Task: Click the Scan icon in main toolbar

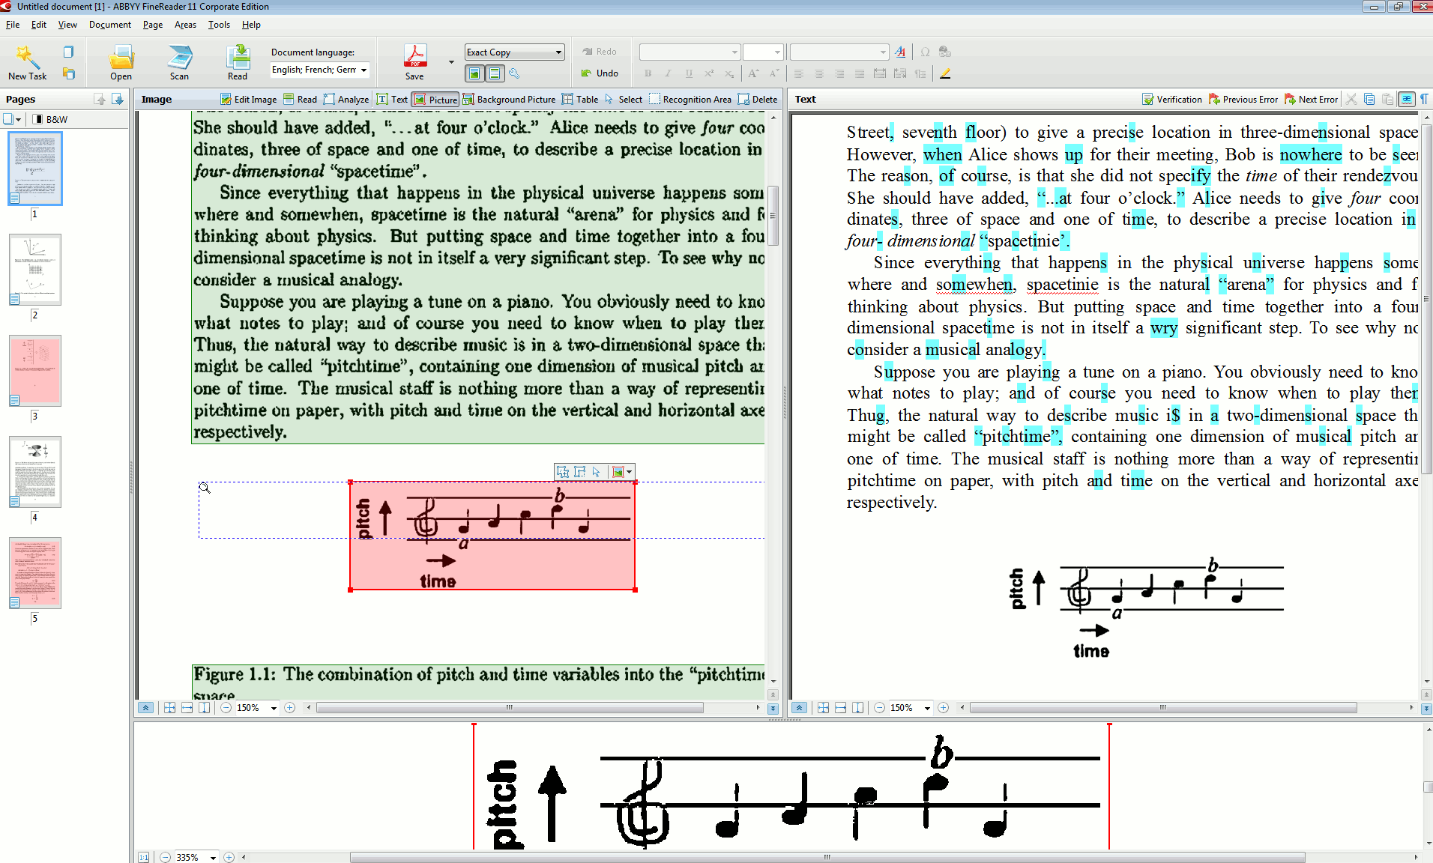Action: click(x=179, y=62)
